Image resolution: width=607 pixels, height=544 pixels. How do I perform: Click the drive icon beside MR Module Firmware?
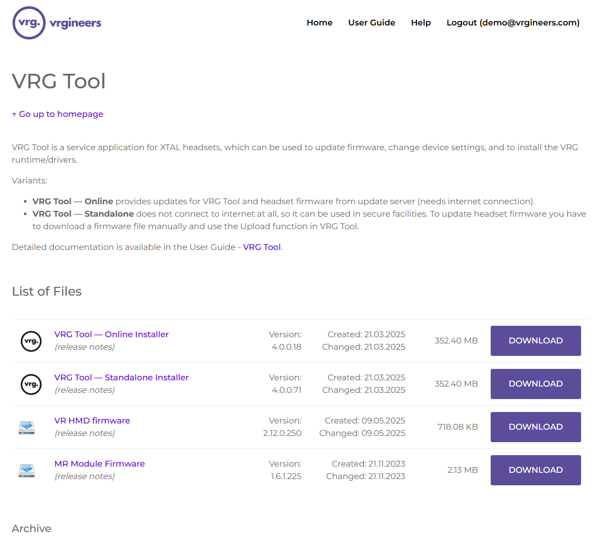26,470
